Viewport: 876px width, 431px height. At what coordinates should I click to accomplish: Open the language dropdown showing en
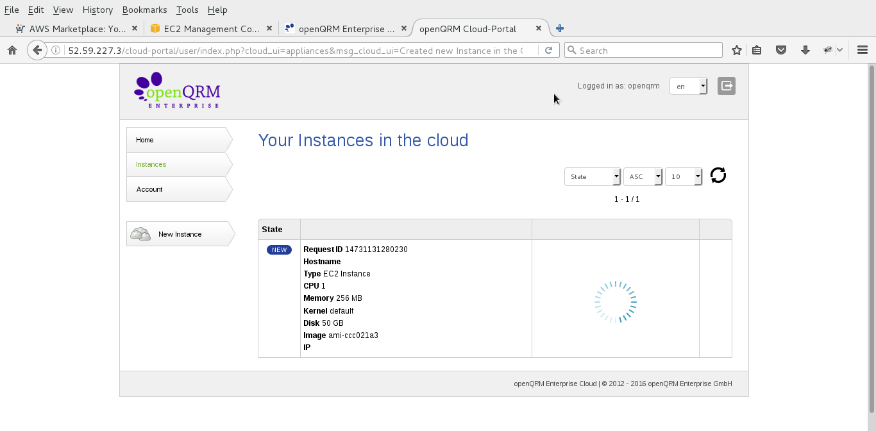(x=688, y=86)
